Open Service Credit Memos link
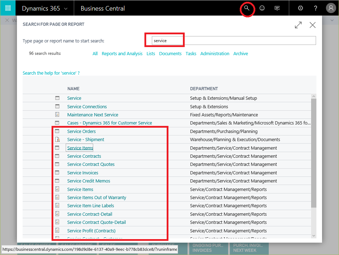The width and height of the screenshot is (339, 255). 89,181
